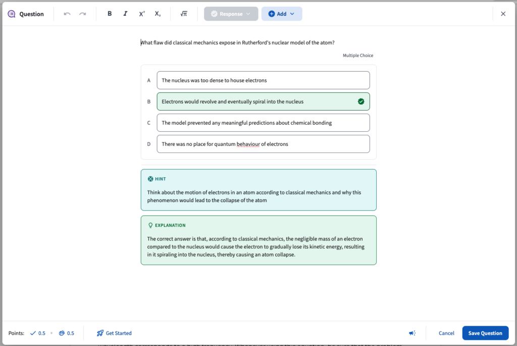Insert a math equation with the square-root icon
The height and width of the screenshot is (346, 517).
pyautogui.click(x=184, y=14)
